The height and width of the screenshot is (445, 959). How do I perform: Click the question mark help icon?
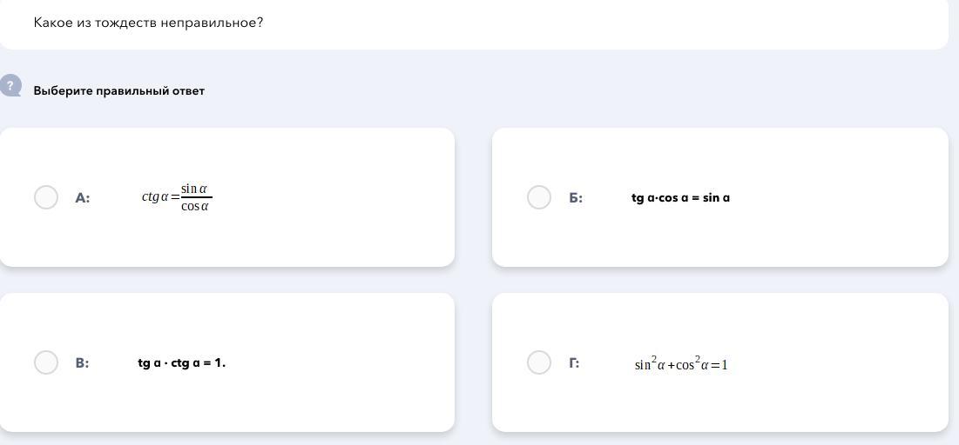tap(10, 85)
